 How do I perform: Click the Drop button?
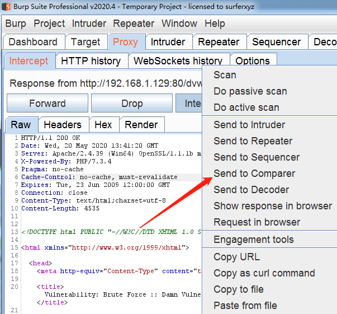[x=132, y=104]
